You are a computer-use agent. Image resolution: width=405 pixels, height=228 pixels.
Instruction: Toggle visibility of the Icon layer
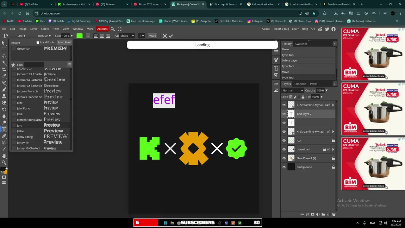pos(284,141)
